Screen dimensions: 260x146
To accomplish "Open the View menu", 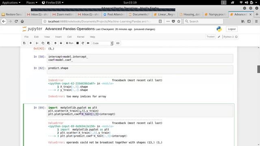I will click(x=47, y=37).
